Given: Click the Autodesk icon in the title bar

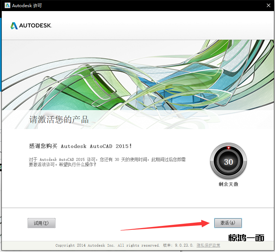Looking at the screenshot, I should pyautogui.click(x=7, y=5).
